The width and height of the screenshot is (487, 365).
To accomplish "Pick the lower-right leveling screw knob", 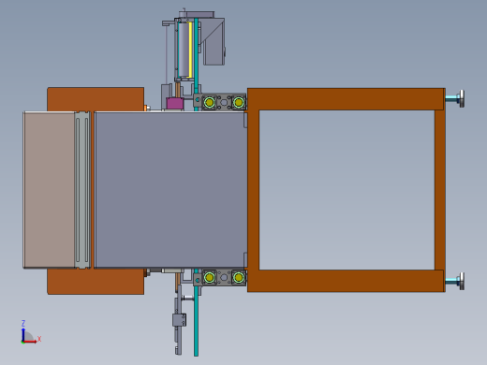I will (461, 281).
